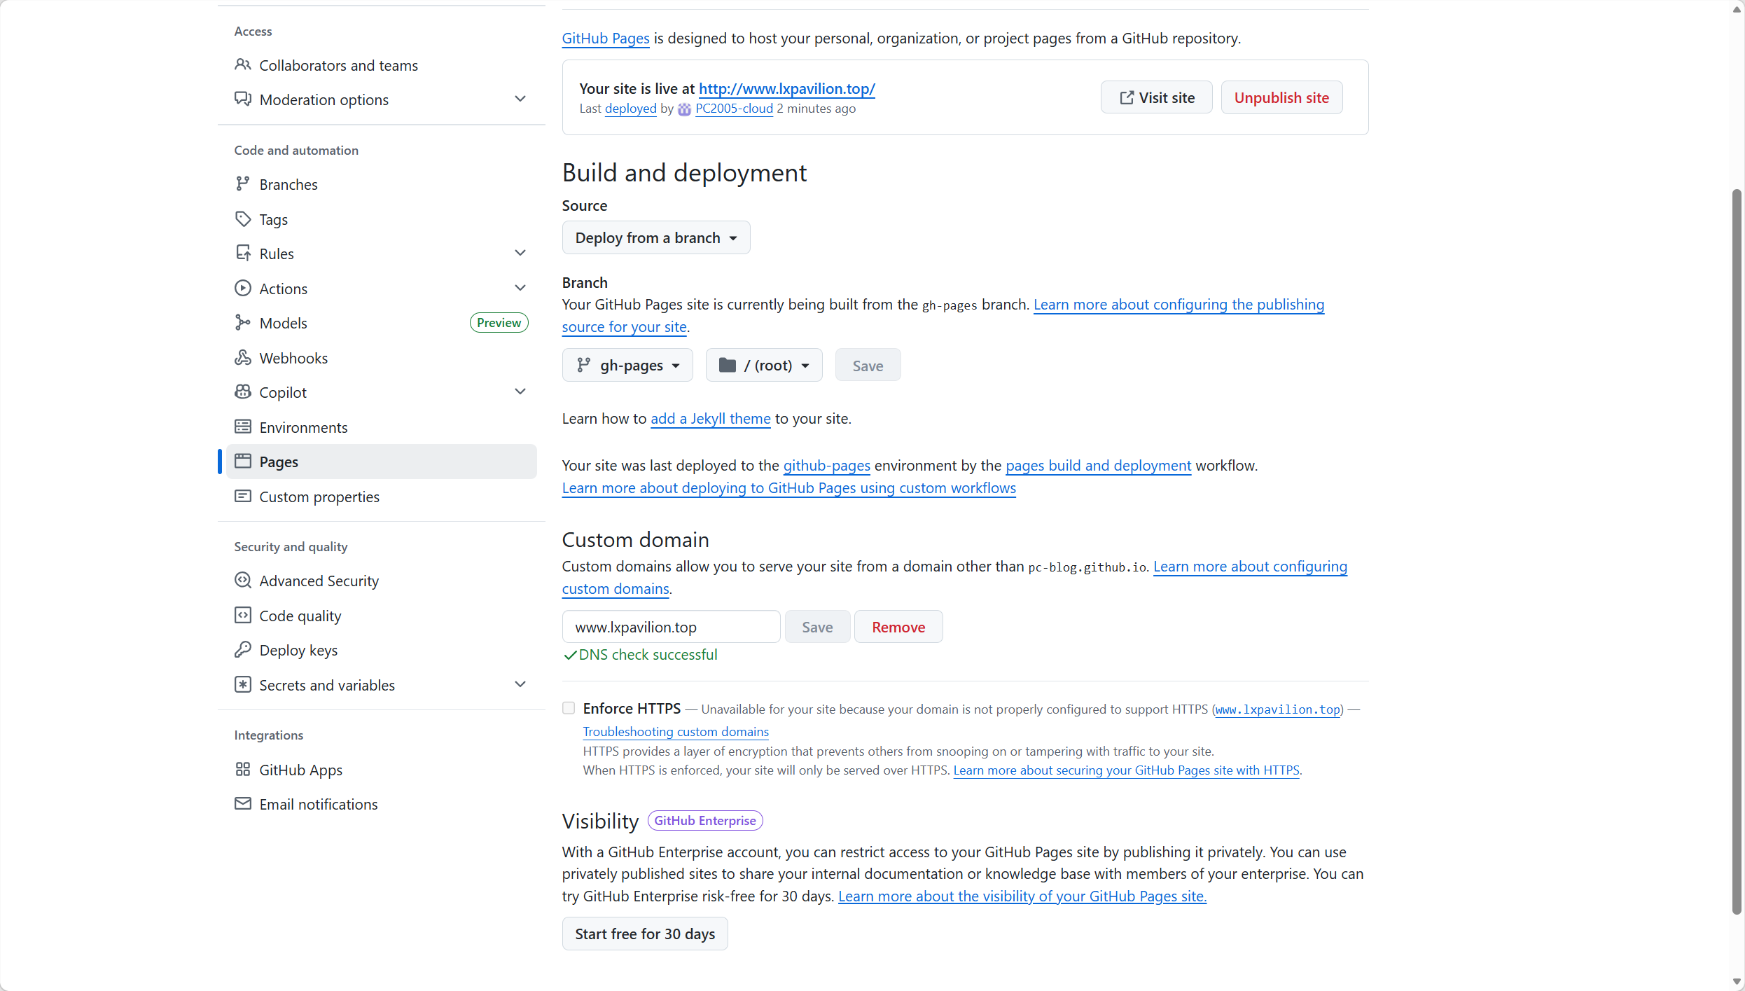Expand the Rules submenu chevron
Screen dimensions: 1745x991
(x=520, y=254)
